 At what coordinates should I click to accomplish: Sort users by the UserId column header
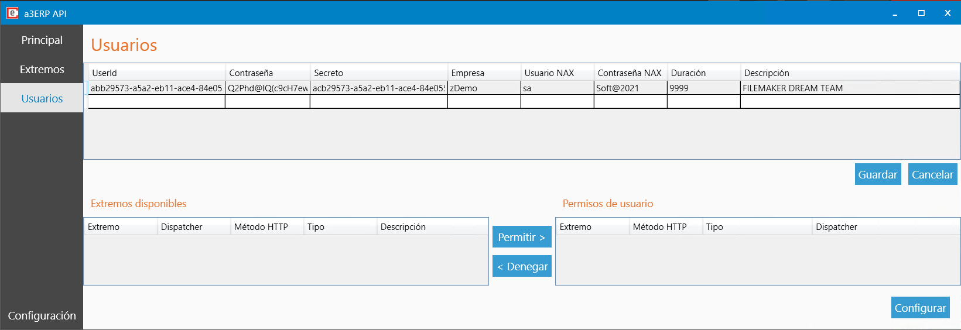[156, 73]
